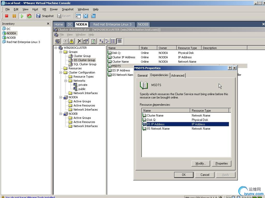Viewport: 265px width, 198px height.
Task: Click the red Power Off toolbar icon
Action: point(7,16)
